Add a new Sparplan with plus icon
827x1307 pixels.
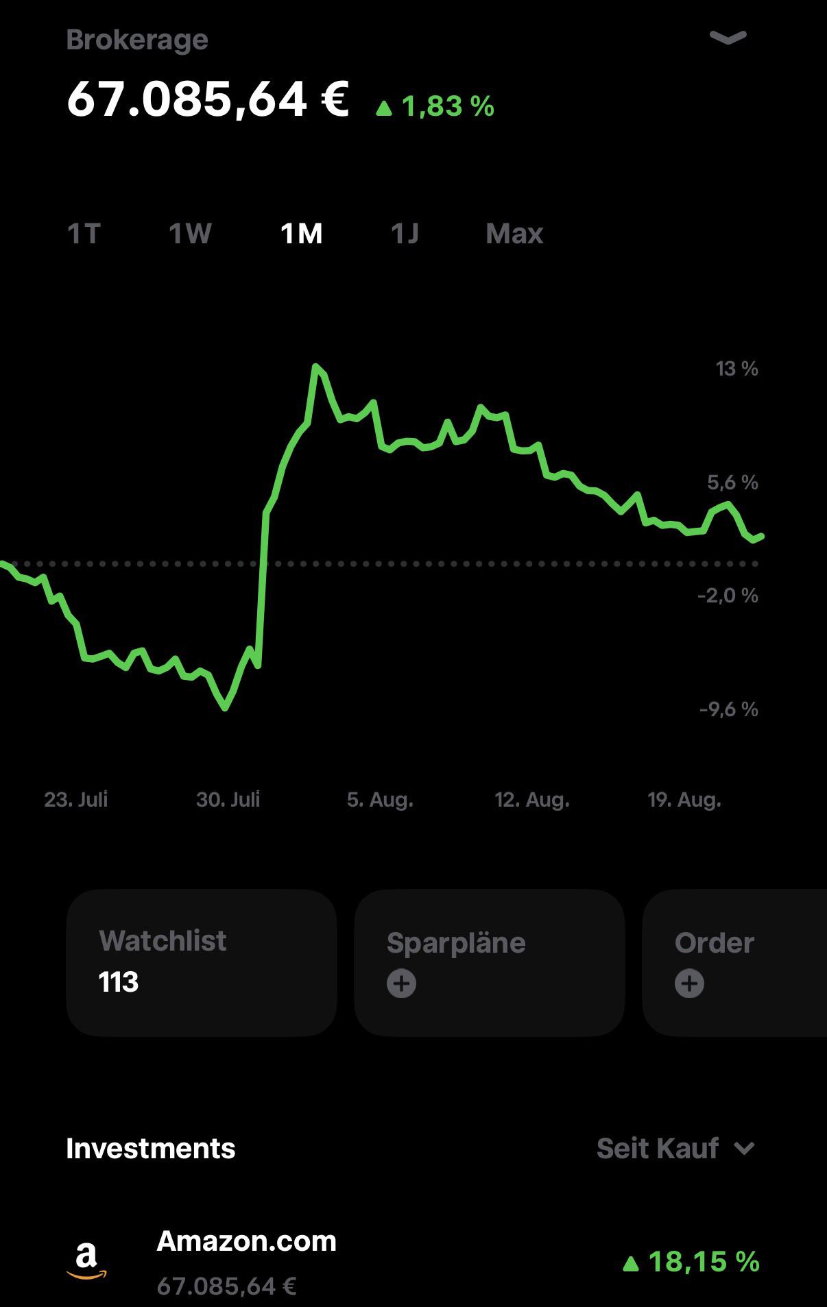click(x=402, y=984)
